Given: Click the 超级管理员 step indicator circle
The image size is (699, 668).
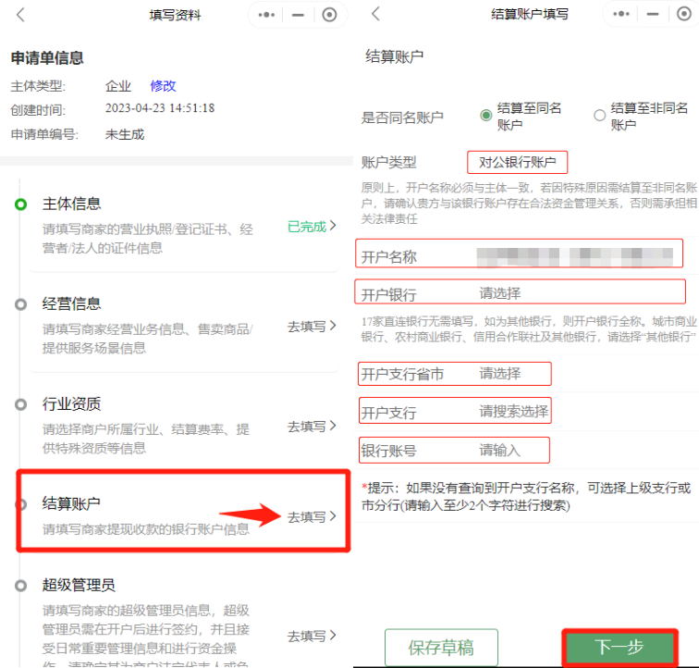Looking at the screenshot, I should point(20,586).
